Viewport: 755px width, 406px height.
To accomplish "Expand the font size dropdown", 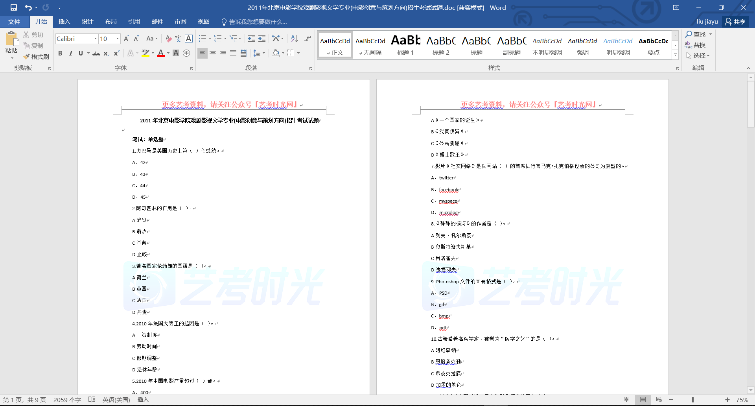I will coord(117,39).
